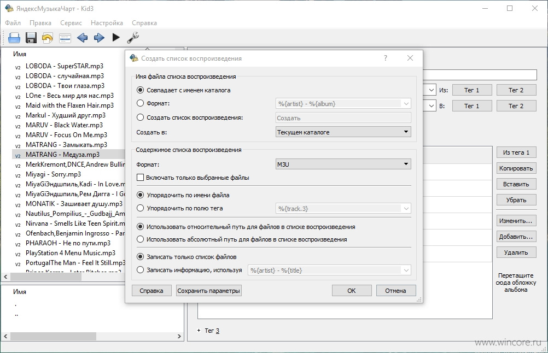Select 'MATRANG - Медуза.mp3' file
This screenshot has height=353, width=548.
(x=62, y=154)
